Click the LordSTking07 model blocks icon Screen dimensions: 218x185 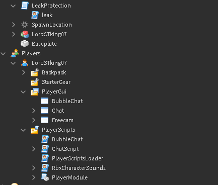point(25,34)
